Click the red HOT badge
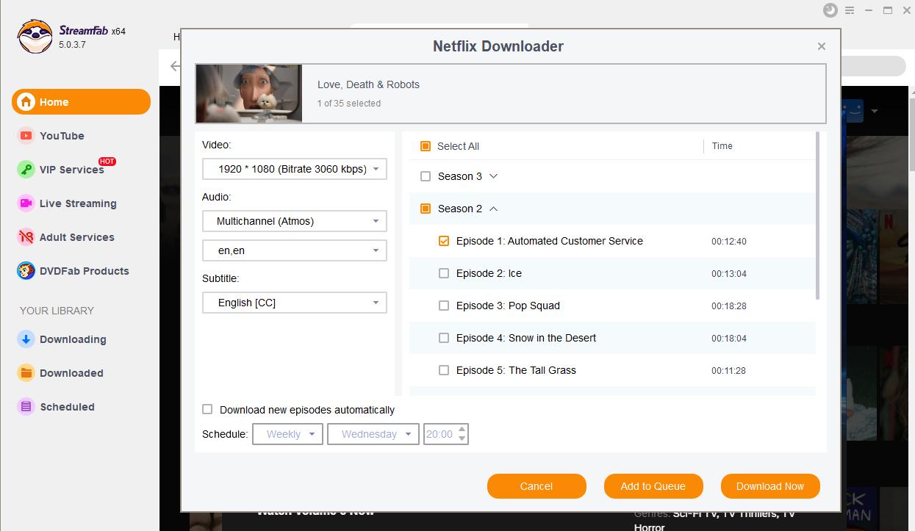 tap(107, 162)
